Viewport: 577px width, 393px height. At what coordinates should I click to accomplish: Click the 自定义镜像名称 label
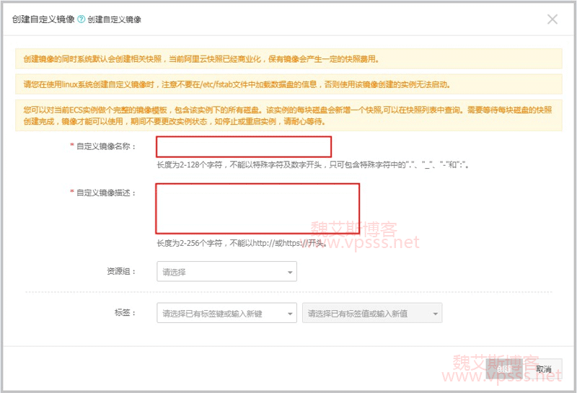coord(106,146)
